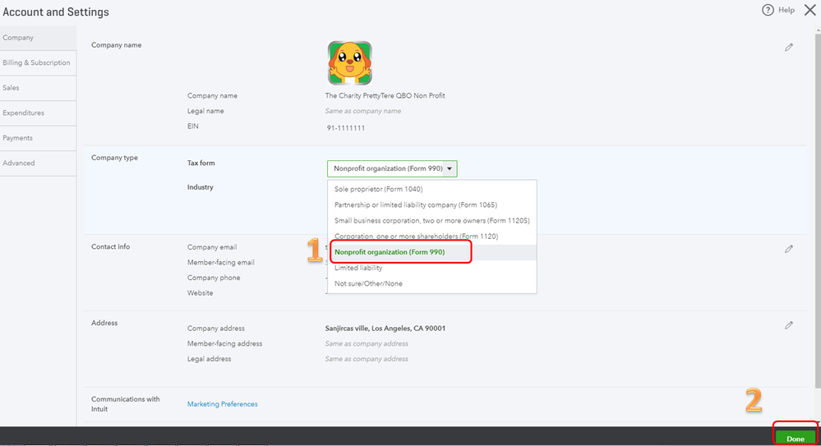Choose Small business corporation (Form 1120S)

click(432, 220)
